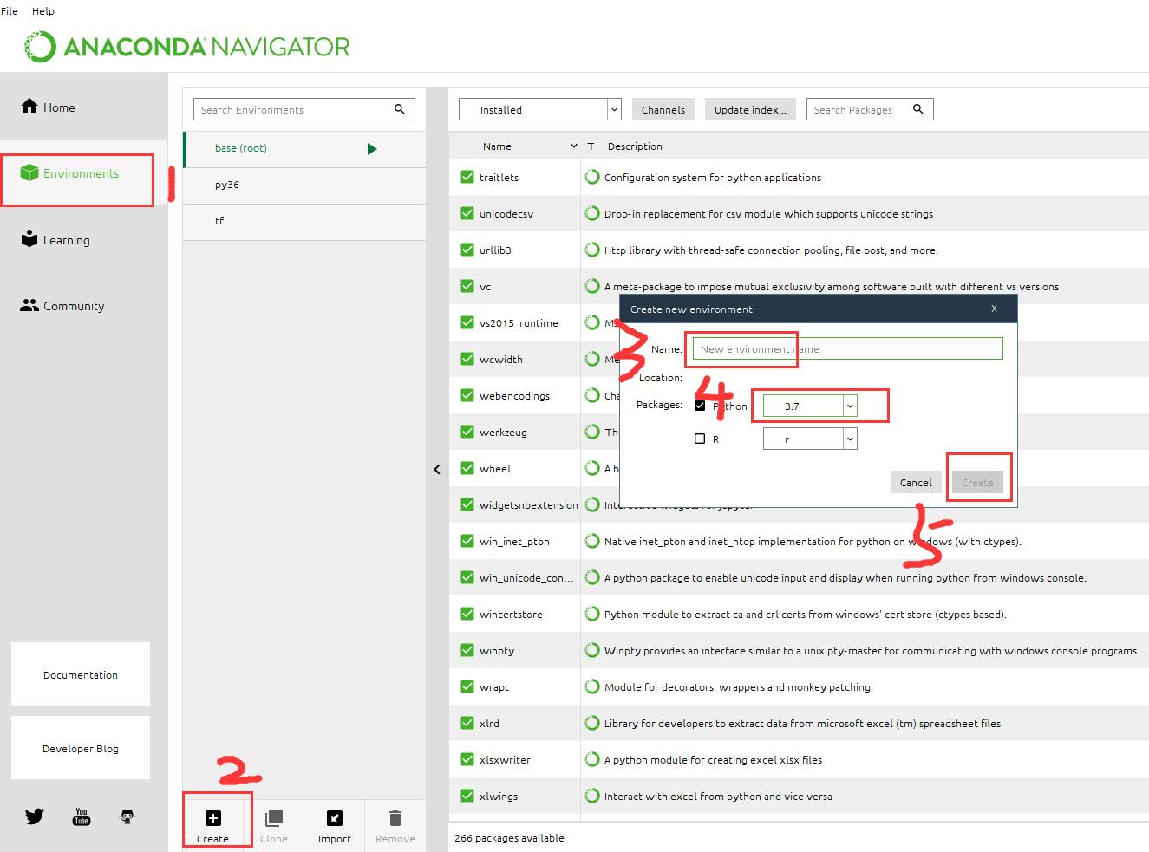Open the Python version 3.7 dropdown
The width and height of the screenshot is (1149, 852).
tap(810, 406)
